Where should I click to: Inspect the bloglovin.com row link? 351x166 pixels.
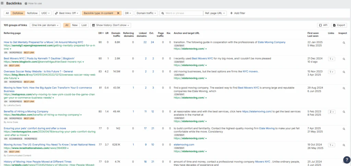coord(344,59)
